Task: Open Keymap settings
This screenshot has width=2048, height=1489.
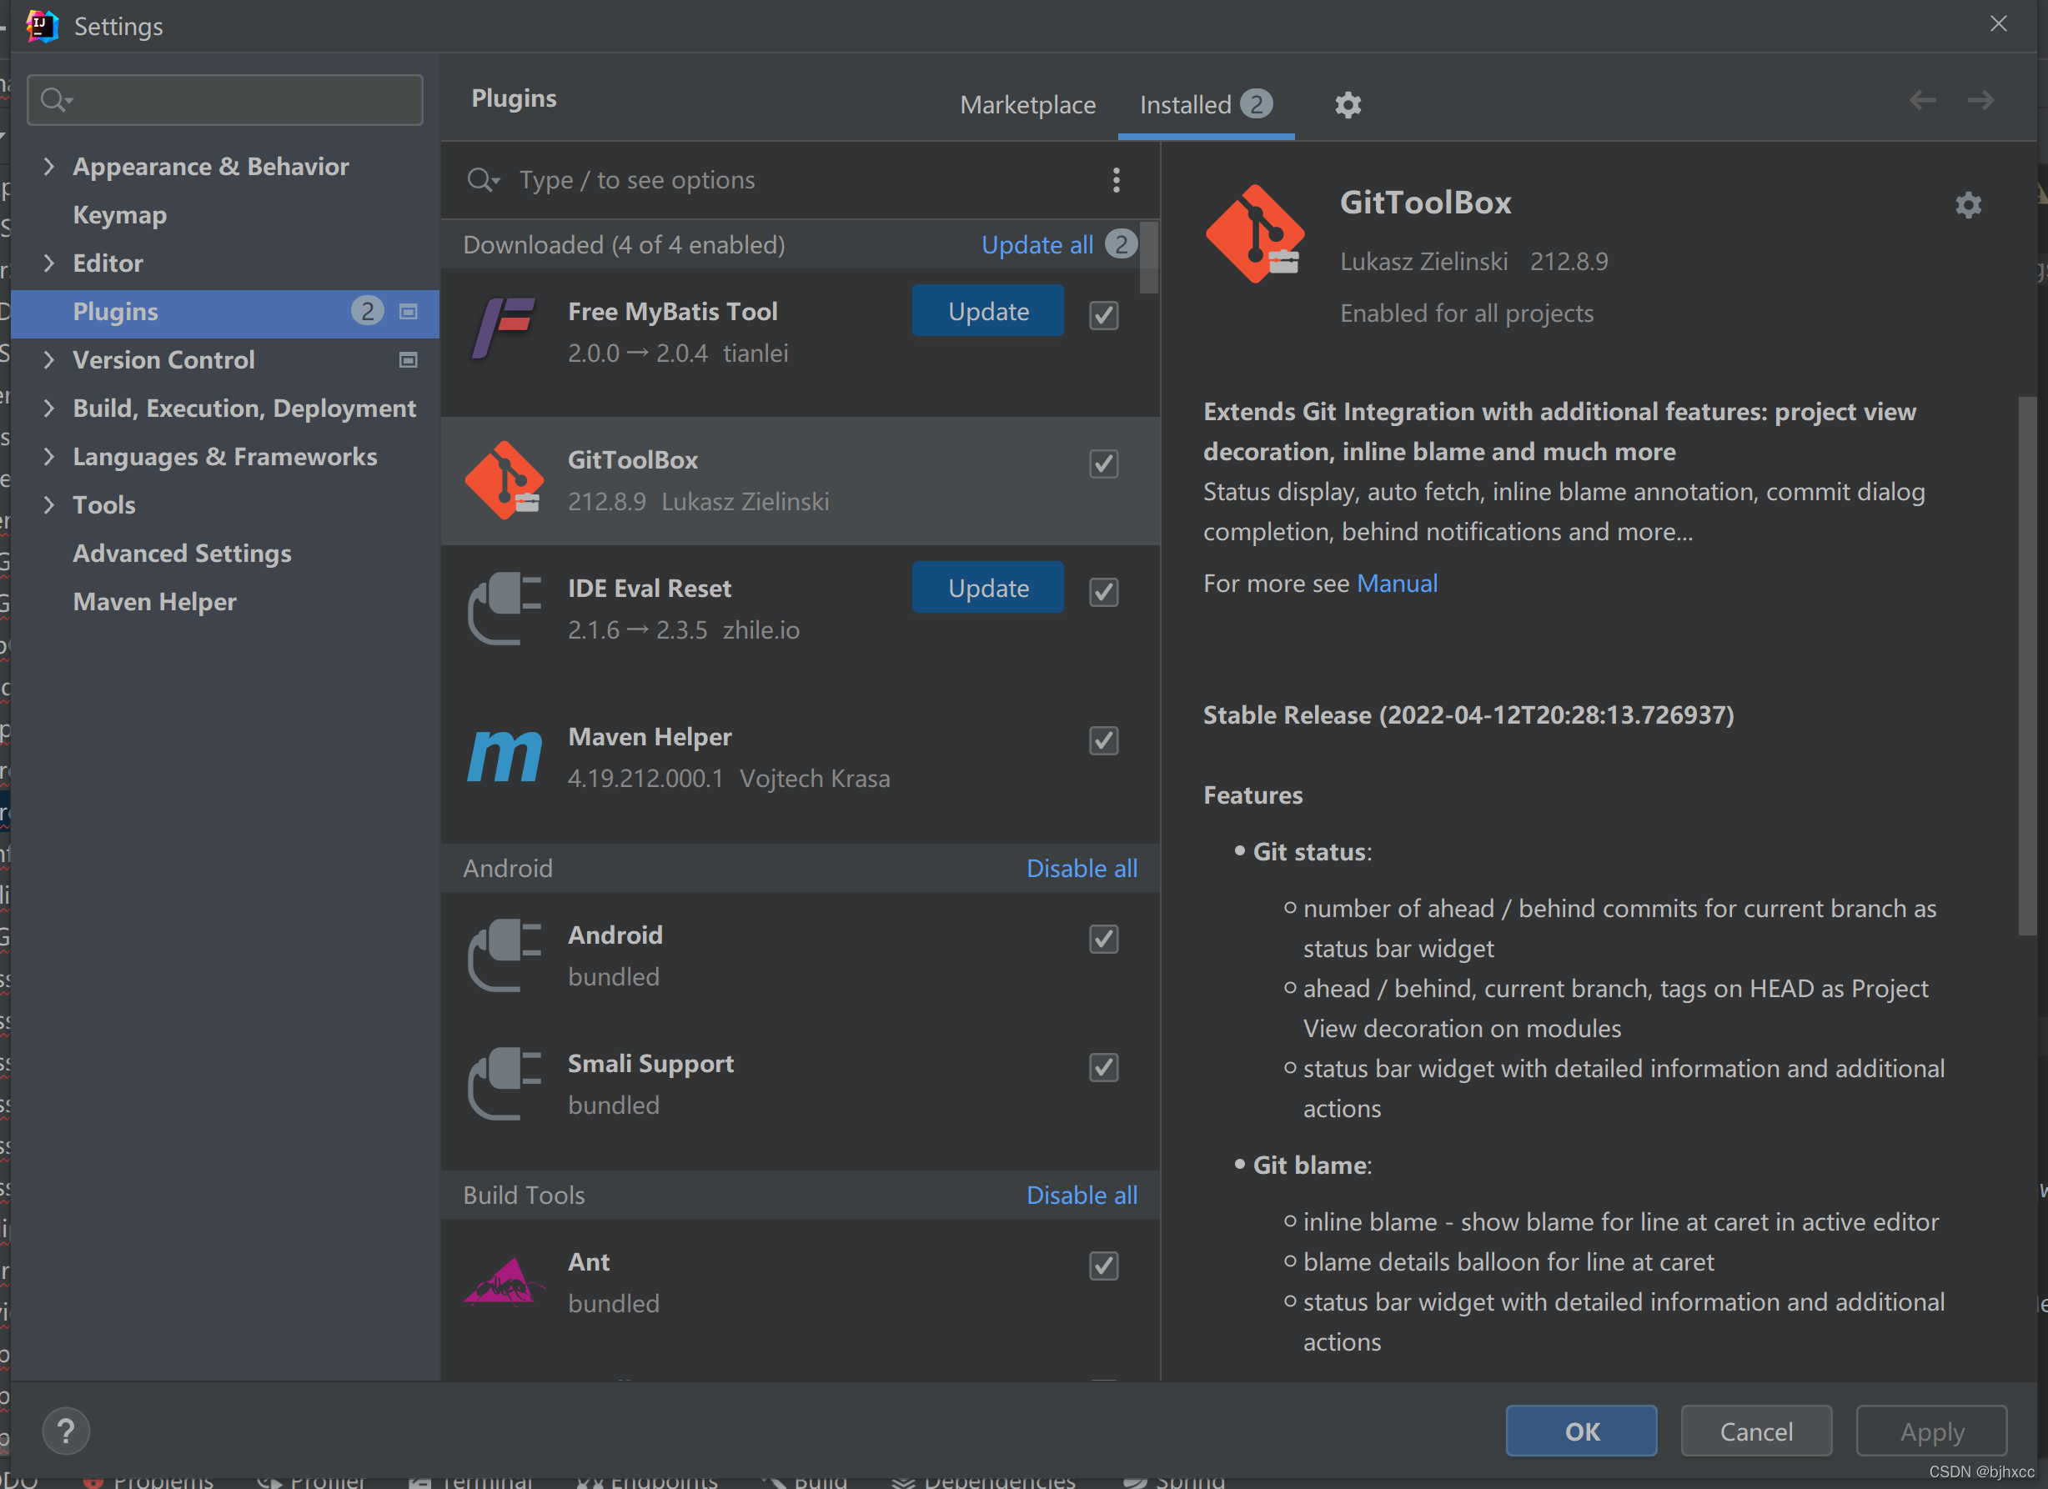Action: click(120, 215)
